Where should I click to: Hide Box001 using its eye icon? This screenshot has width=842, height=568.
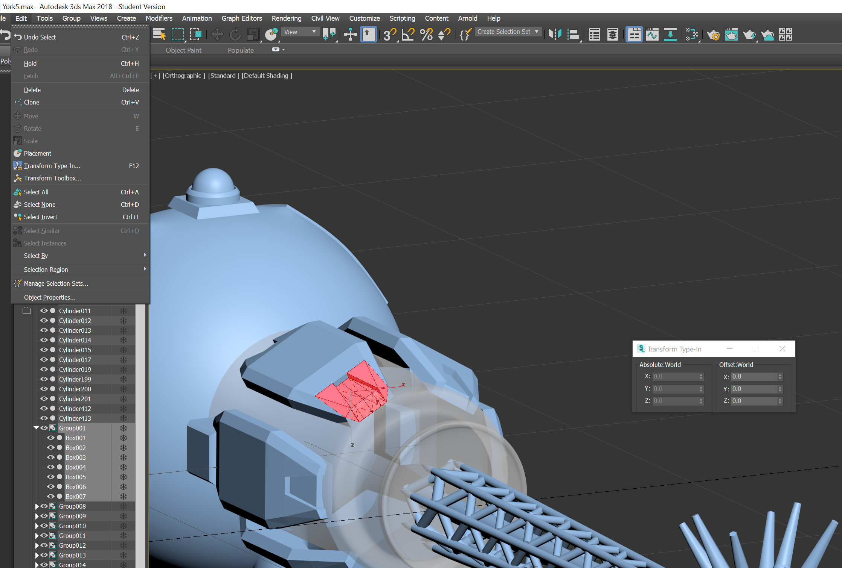click(51, 438)
